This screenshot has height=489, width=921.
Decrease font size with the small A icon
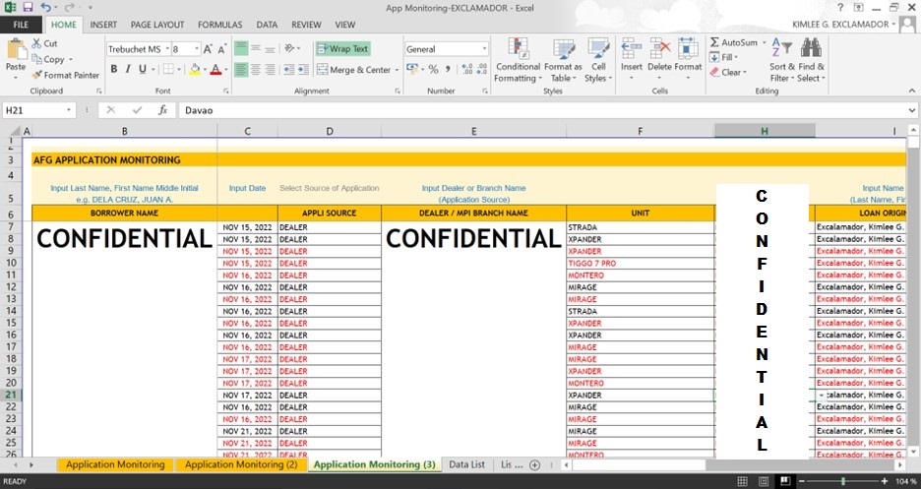(x=222, y=49)
